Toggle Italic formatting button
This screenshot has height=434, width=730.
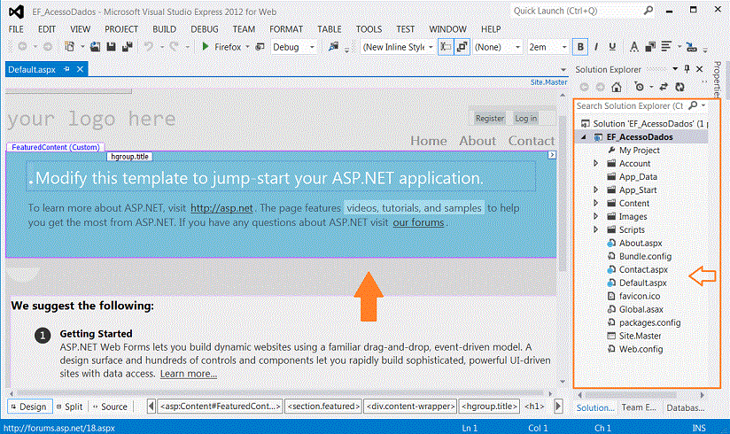(x=596, y=47)
